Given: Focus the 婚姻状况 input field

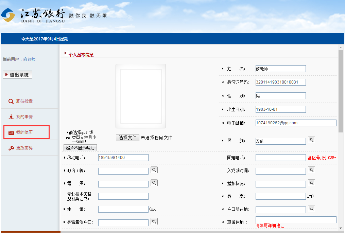Looking at the screenshot, I should point(280,184).
